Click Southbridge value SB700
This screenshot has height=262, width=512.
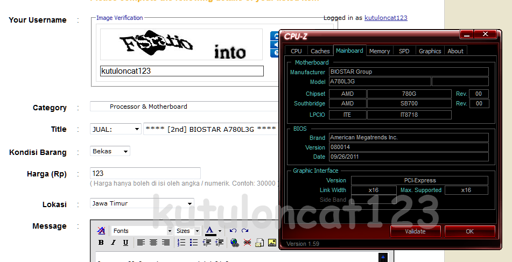[x=409, y=104]
